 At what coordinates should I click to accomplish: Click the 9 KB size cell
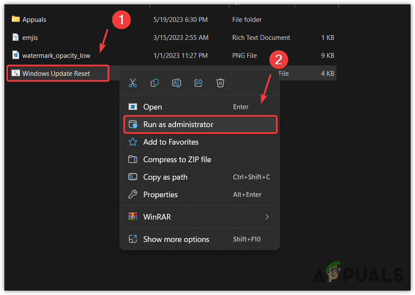(328, 56)
